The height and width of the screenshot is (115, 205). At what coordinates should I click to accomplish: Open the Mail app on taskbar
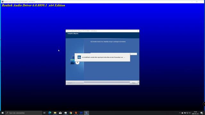coord(60,113)
